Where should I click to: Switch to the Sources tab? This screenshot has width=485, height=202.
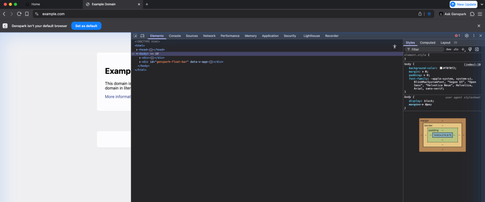click(192, 36)
